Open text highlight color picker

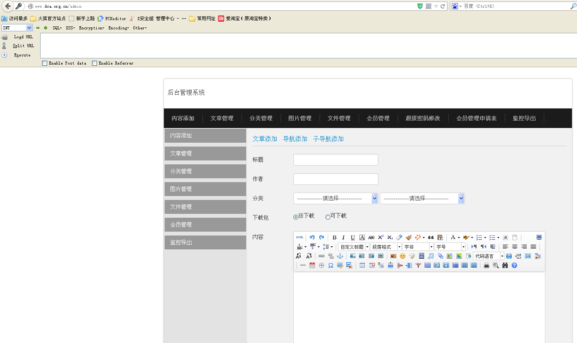(x=466, y=237)
